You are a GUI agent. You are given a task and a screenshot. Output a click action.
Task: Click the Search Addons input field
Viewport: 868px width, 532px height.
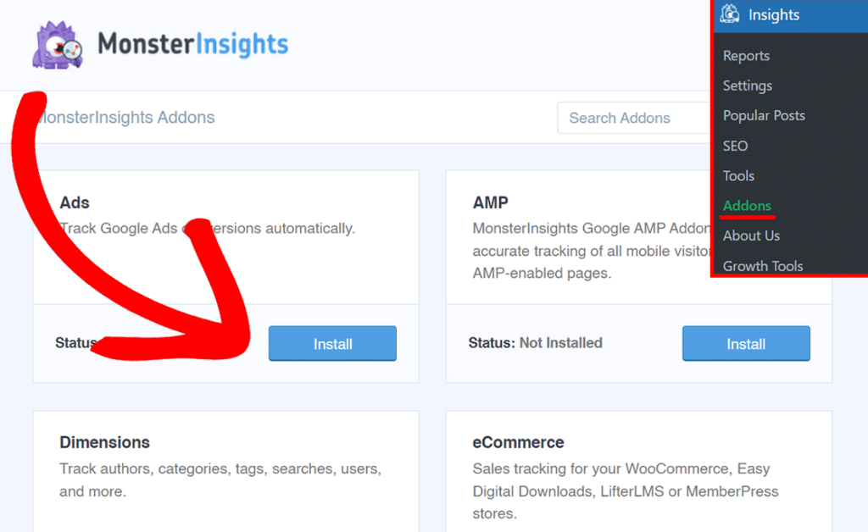pos(632,118)
